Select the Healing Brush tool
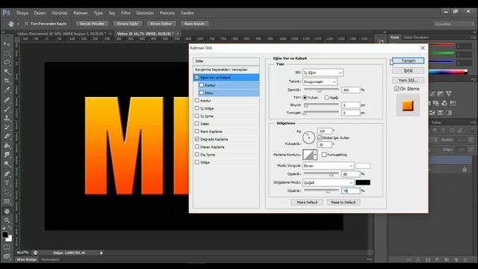 (7, 99)
